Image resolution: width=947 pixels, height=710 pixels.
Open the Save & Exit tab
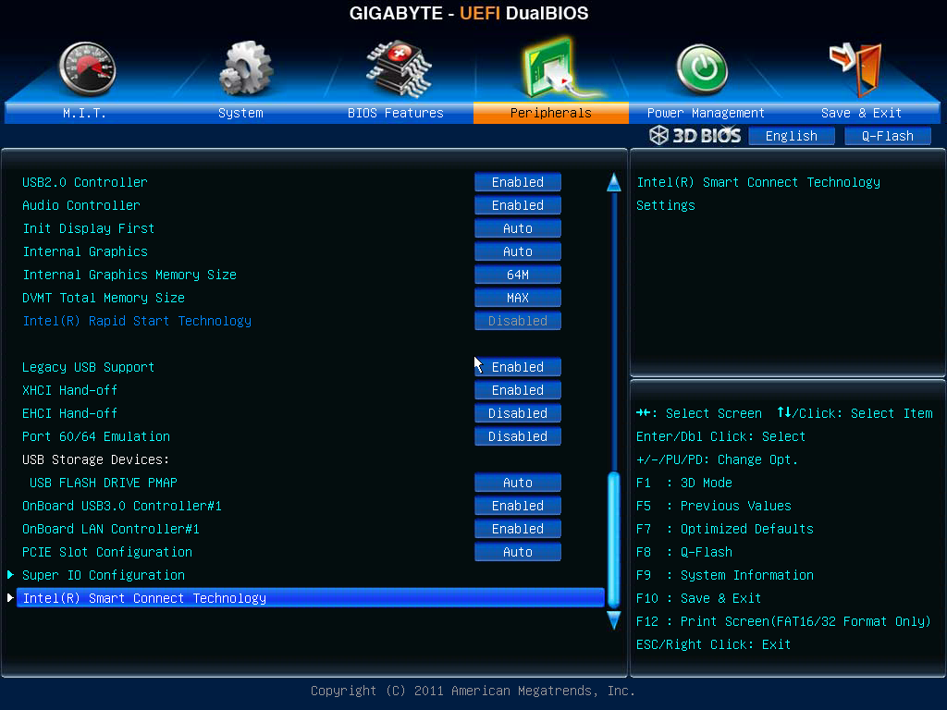tap(861, 113)
